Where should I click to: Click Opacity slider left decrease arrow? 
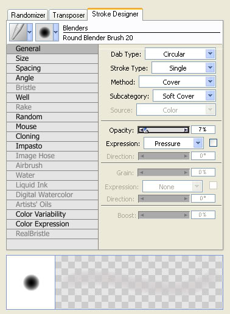(141, 130)
